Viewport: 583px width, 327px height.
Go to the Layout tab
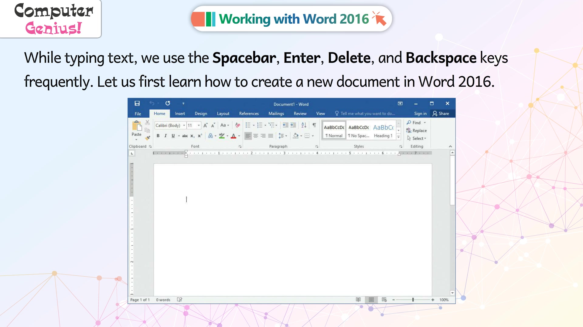(x=223, y=113)
